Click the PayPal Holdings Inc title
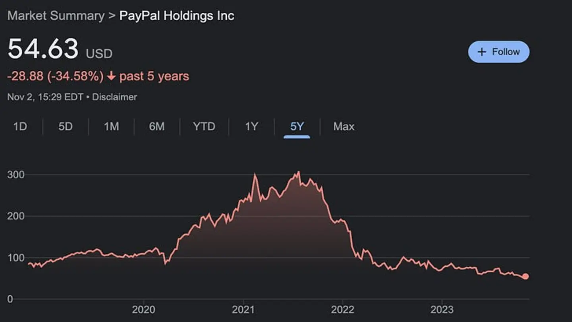This screenshot has height=322, width=572. 176,16
